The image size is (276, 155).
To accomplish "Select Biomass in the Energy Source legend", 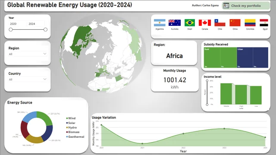I will coord(73,132).
